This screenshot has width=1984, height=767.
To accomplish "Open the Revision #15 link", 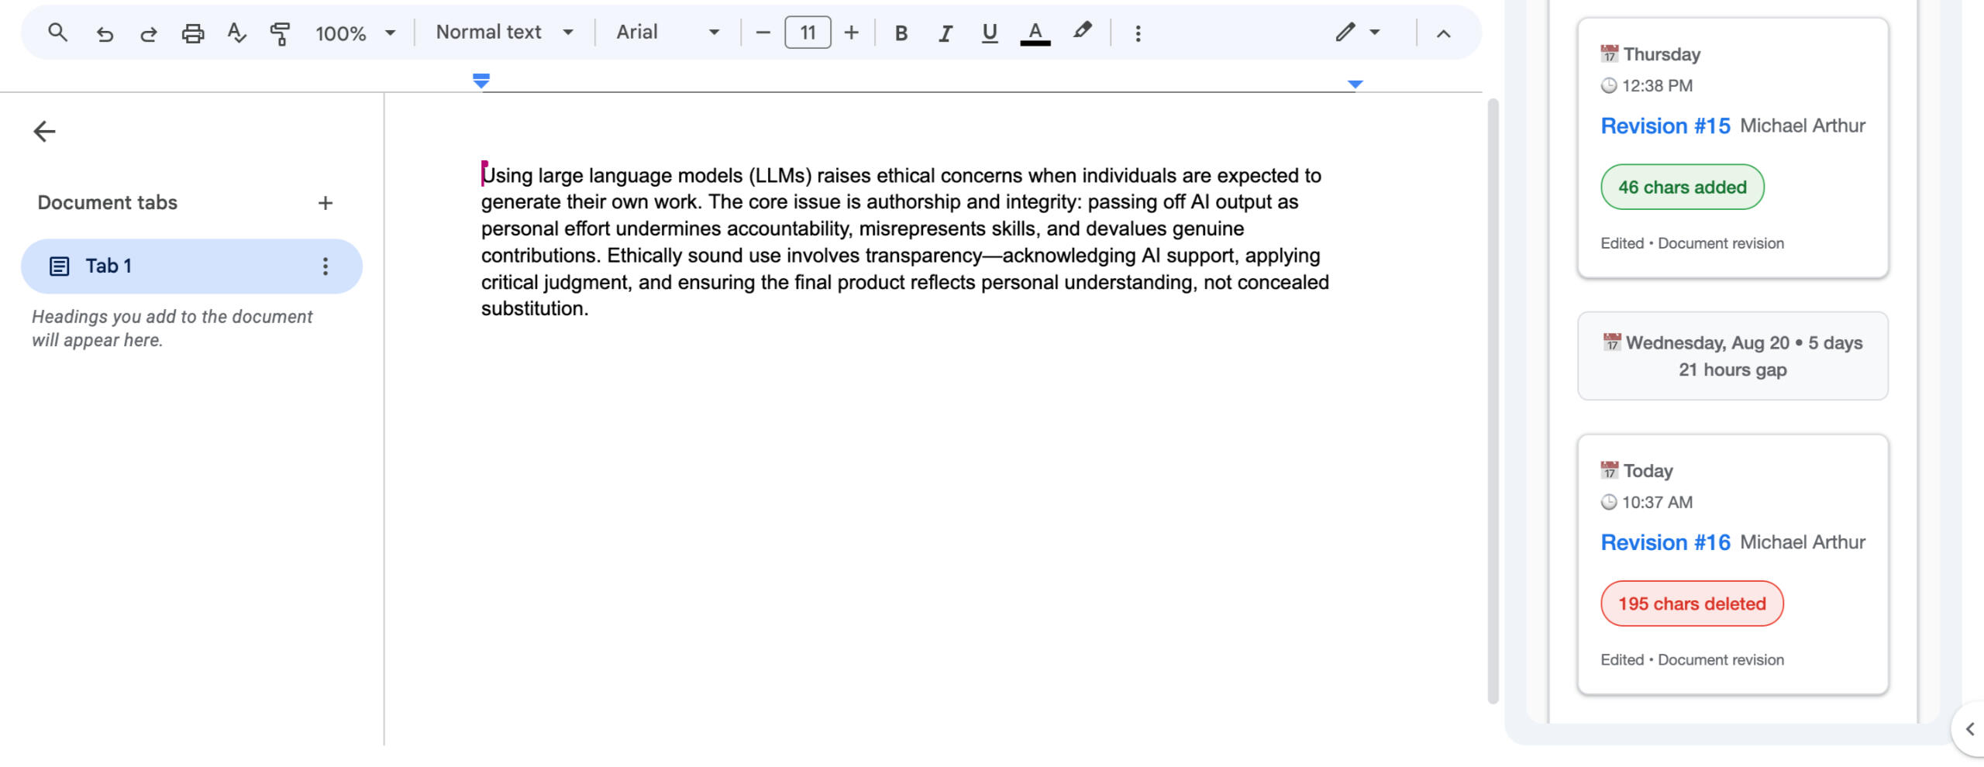I will click(1665, 126).
